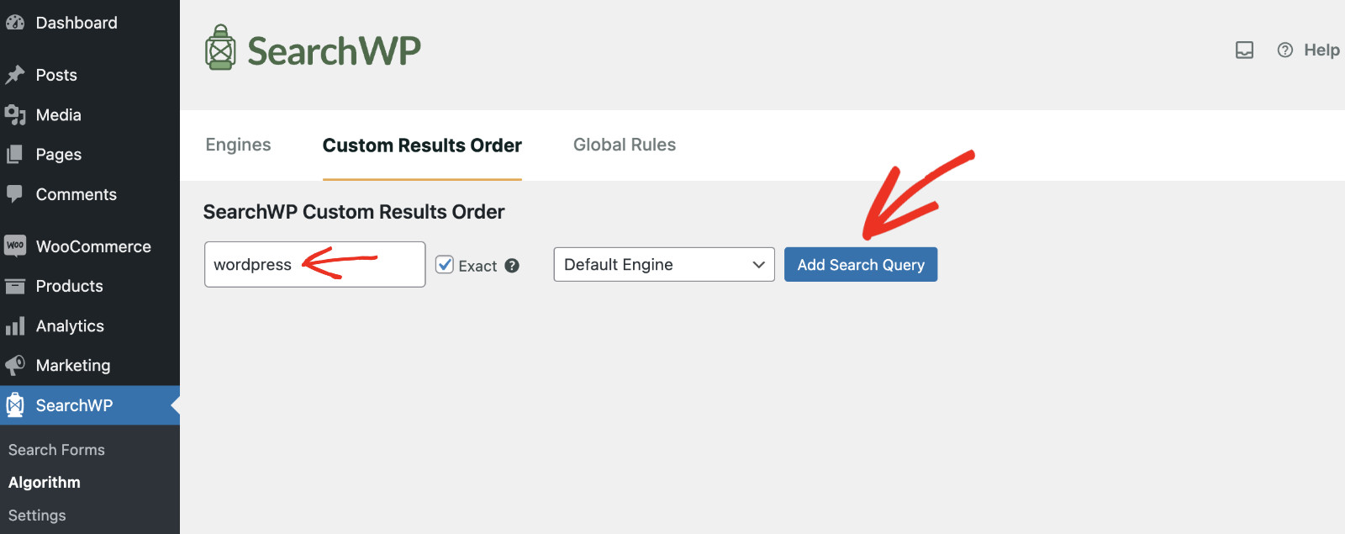Click the Add Search Query button
Screen dimensions: 1345x534
click(861, 264)
